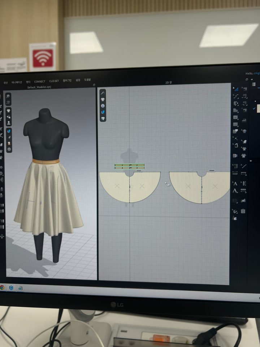Toggle avatar display in 3D toolbar
260x347 pixels.
pyautogui.click(x=8, y=123)
